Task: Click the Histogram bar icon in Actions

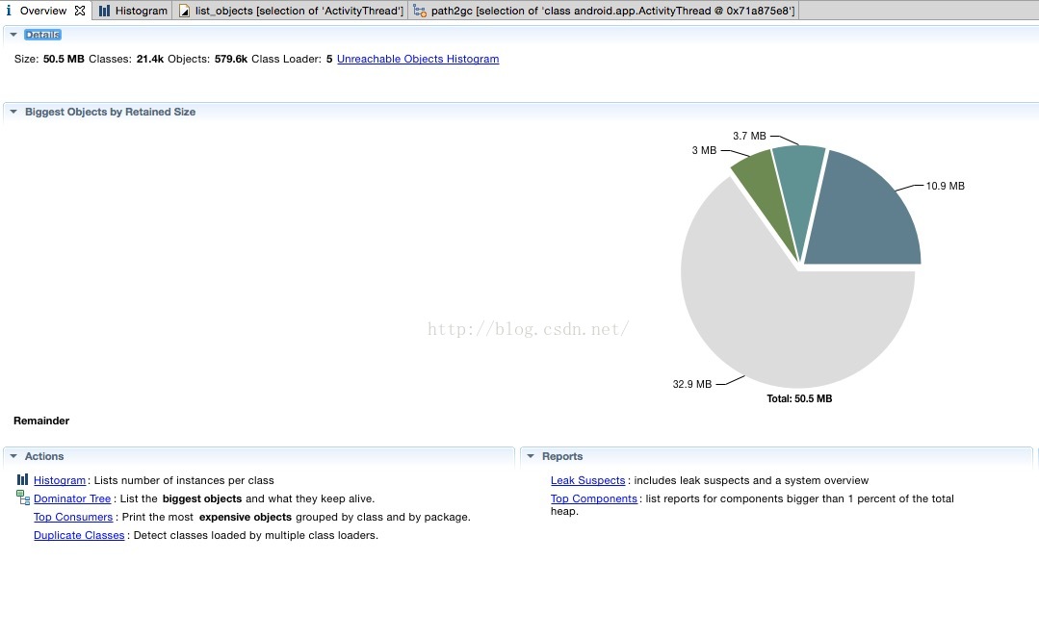Action: 22,479
